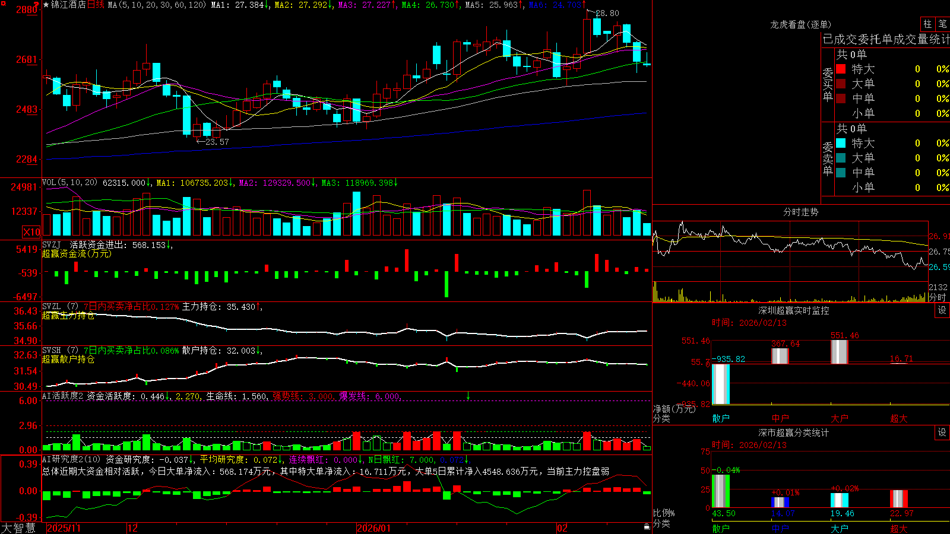The width and height of the screenshot is (950, 534).
Task: Click the red 特大 buy-order color swatch
Action: click(x=841, y=69)
